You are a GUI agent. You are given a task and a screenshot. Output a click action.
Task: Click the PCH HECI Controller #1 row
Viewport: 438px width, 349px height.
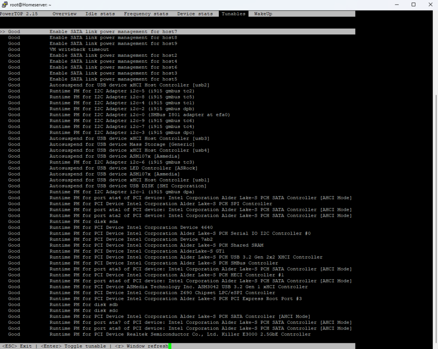point(146,275)
